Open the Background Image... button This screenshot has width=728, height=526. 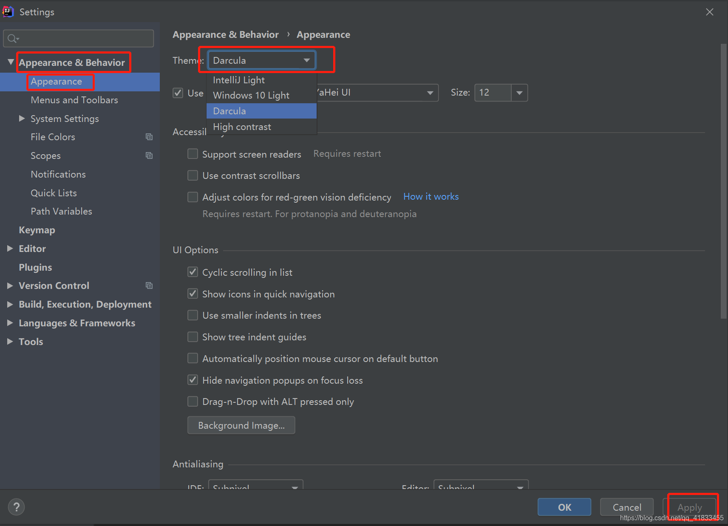click(x=241, y=425)
